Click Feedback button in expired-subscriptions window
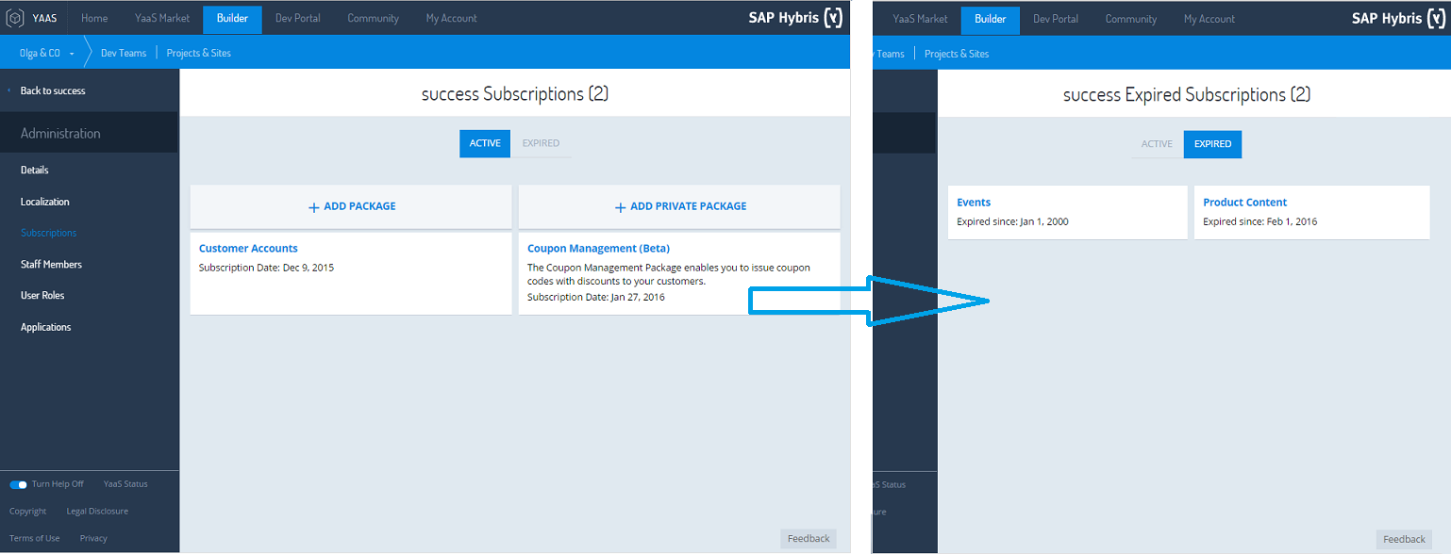This screenshot has height=554, width=1451. pos(1404,540)
